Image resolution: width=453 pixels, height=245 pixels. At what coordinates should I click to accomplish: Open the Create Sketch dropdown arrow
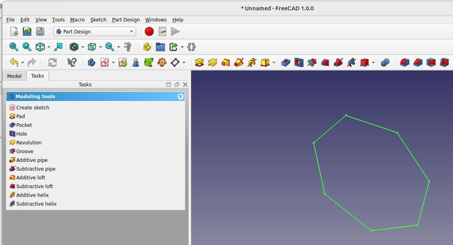113,62
